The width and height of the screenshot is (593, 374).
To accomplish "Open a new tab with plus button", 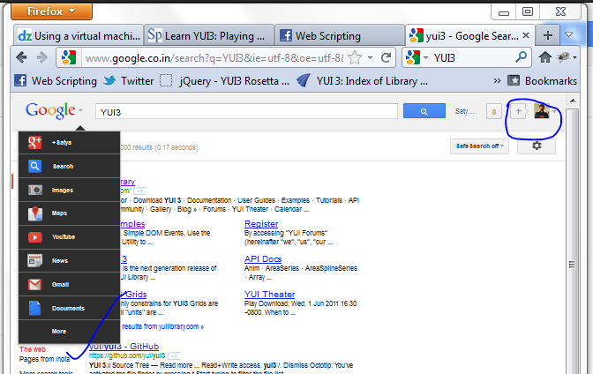I will tap(548, 35).
